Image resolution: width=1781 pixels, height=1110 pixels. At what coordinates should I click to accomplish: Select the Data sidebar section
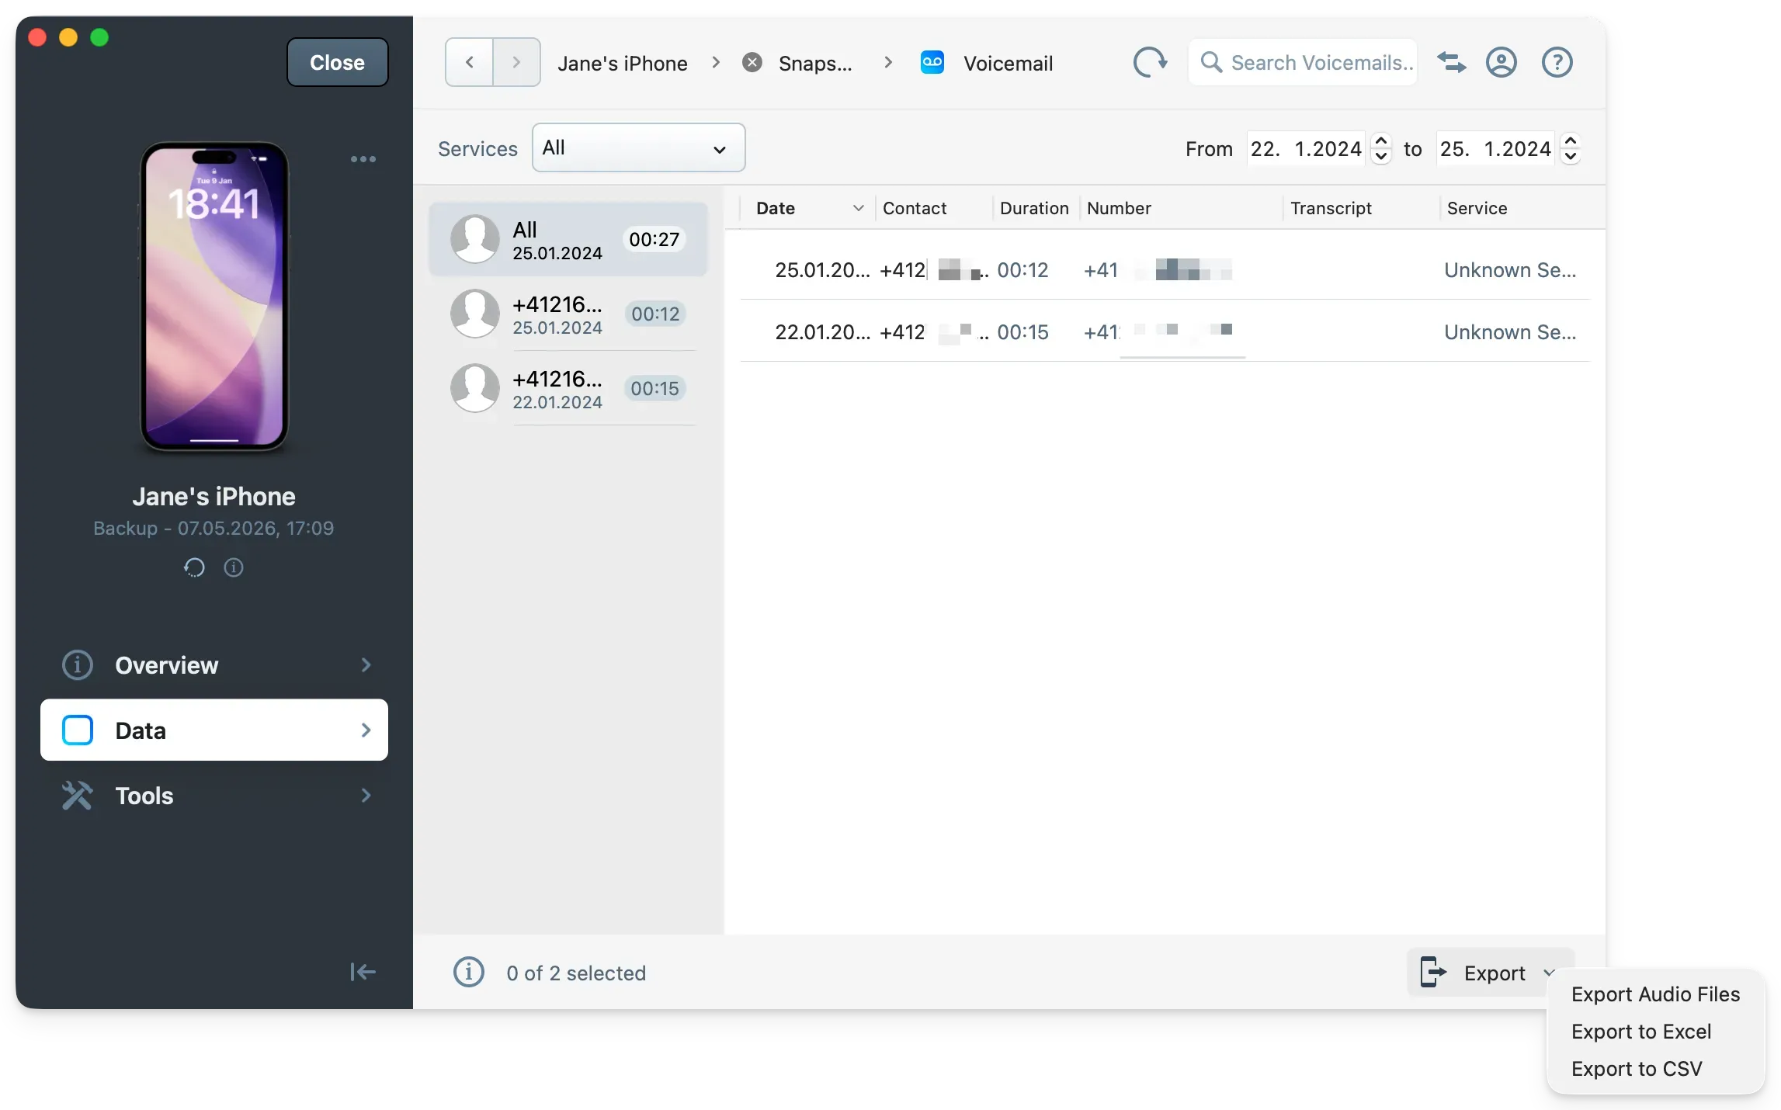[214, 730]
